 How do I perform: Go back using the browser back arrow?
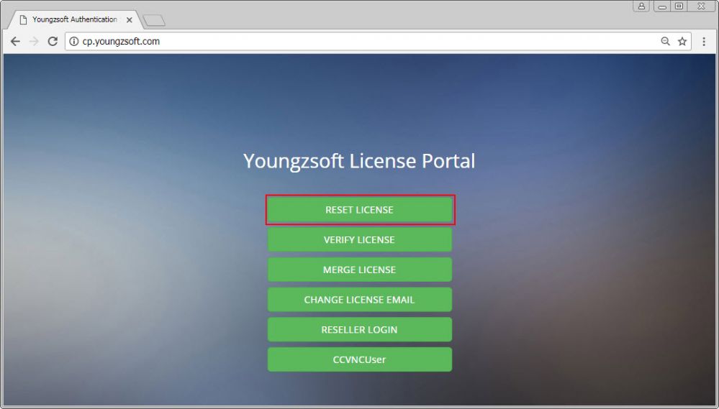click(15, 41)
